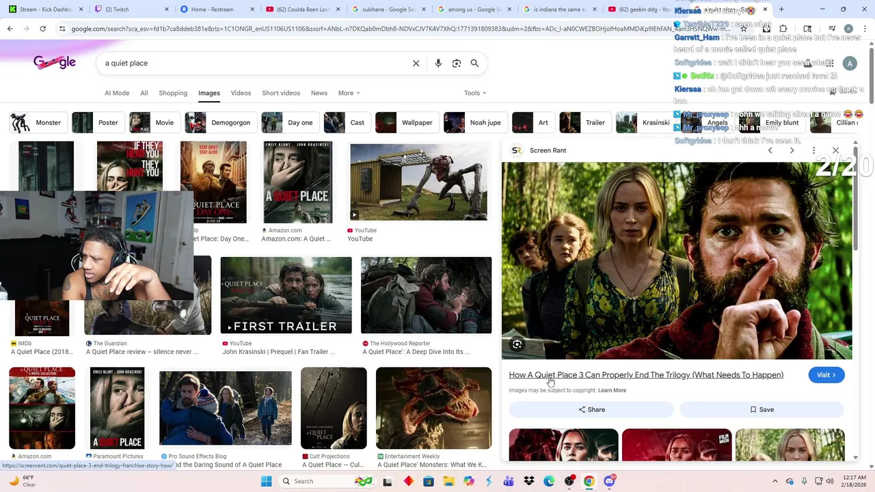Open FIRST TRAILER YouTube thumbnail
This screenshot has width=875, height=492.
[286, 295]
